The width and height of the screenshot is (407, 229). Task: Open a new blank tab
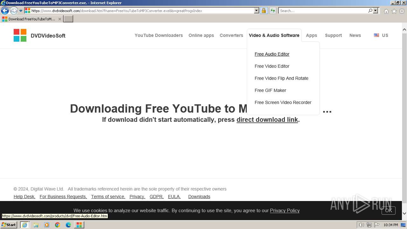68,19
